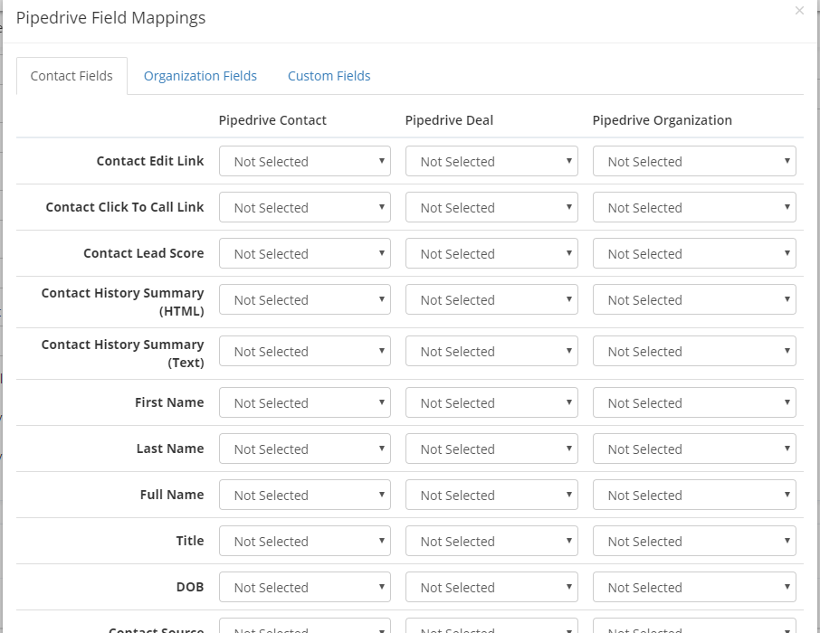
Task: Open the Organization Fields tab
Action: 200,76
